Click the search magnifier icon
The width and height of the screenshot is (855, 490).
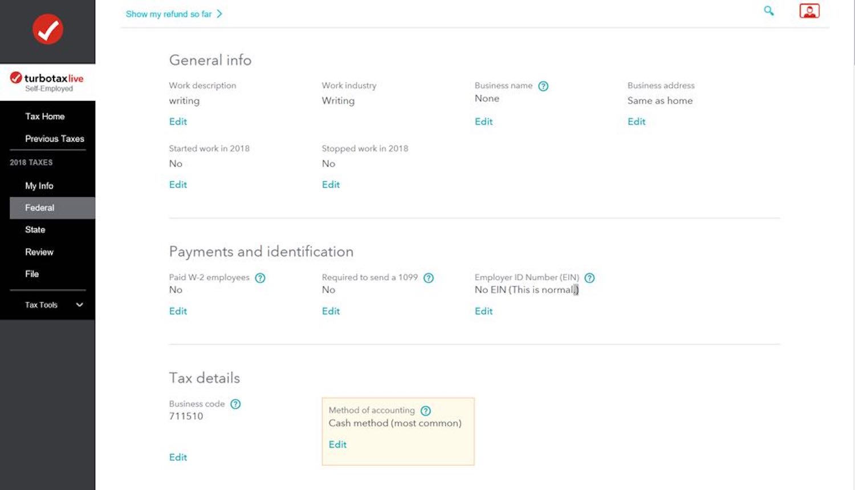click(769, 11)
